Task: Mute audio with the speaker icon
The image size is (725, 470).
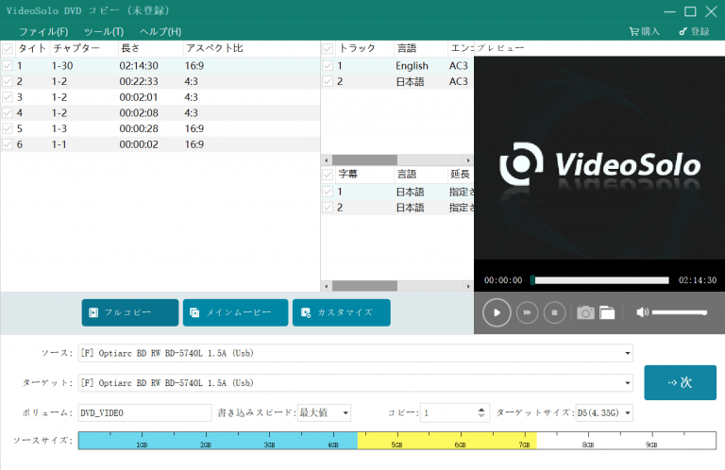Action: pos(642,312)
